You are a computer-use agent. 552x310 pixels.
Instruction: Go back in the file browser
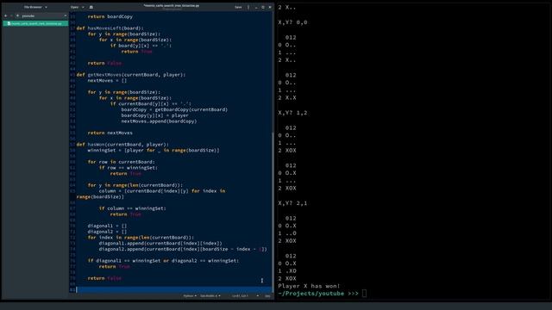(6, 15)
